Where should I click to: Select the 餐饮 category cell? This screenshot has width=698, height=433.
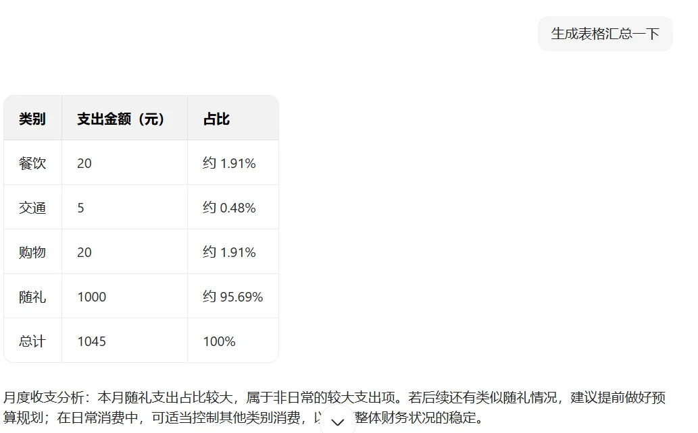[32, 163]
